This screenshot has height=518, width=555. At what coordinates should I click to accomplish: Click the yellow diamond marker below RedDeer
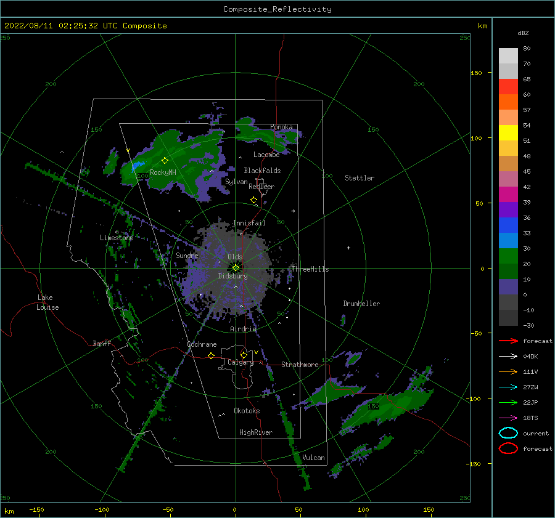tap(253, 200)
